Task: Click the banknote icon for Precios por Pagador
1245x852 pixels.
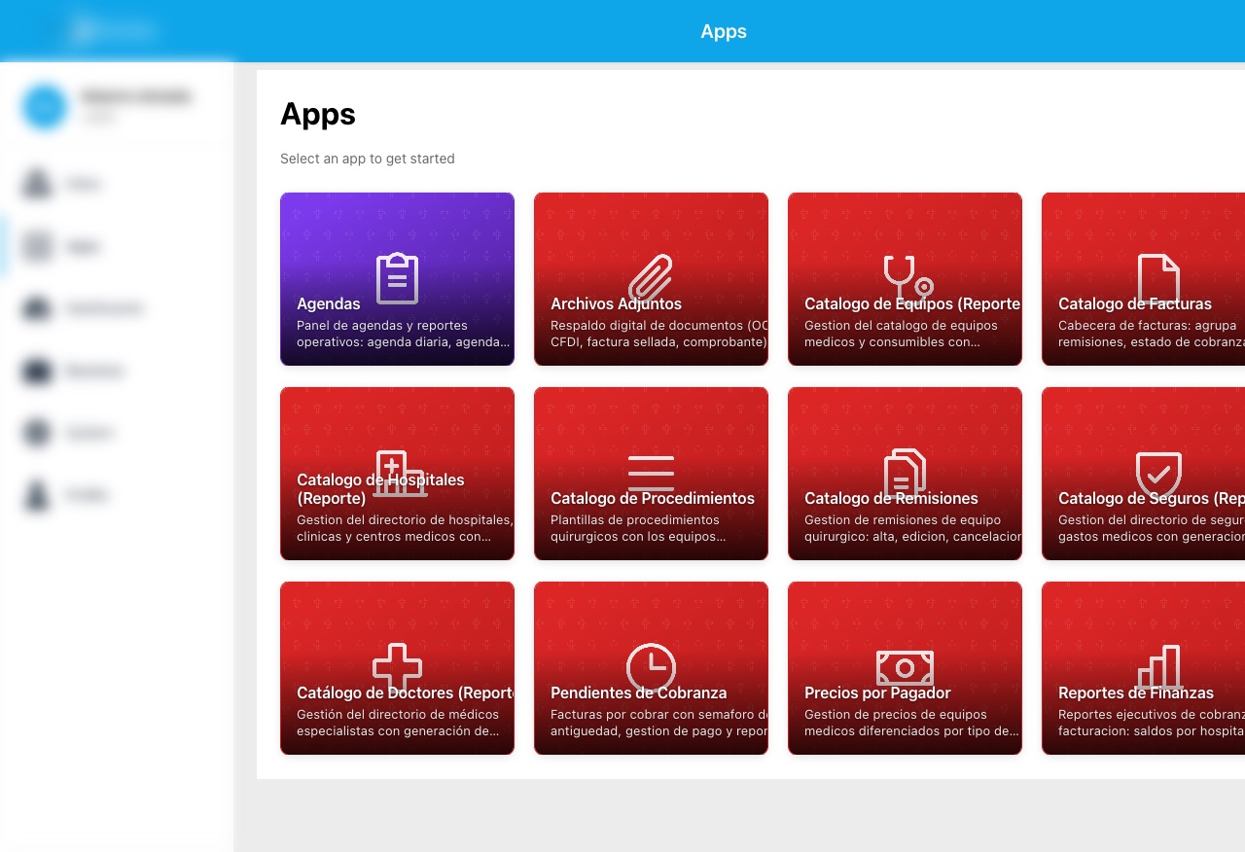Action: (905, 668)
